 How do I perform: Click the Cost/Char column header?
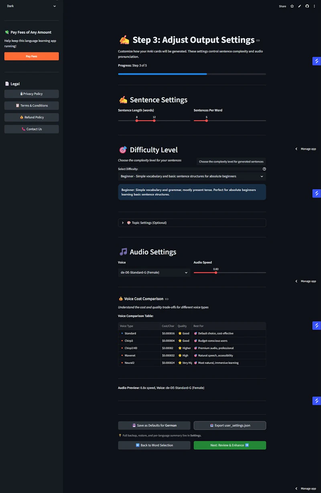[168, 326]
